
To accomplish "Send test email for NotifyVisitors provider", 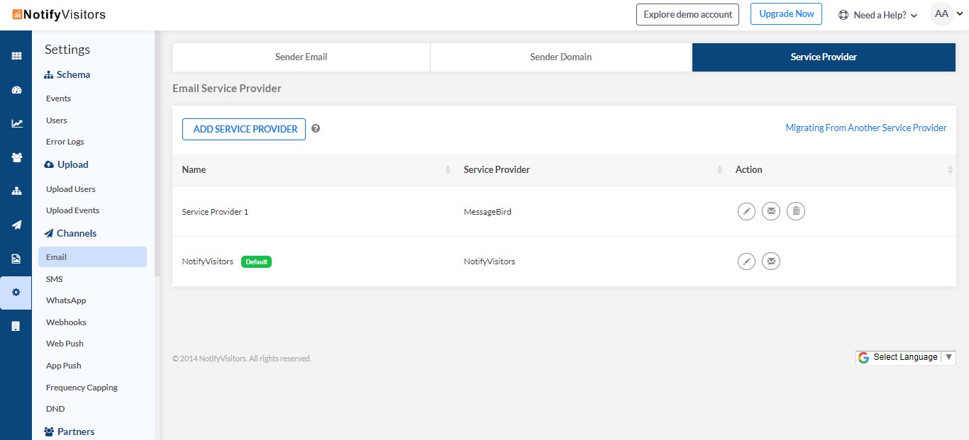I will point(771,261).
